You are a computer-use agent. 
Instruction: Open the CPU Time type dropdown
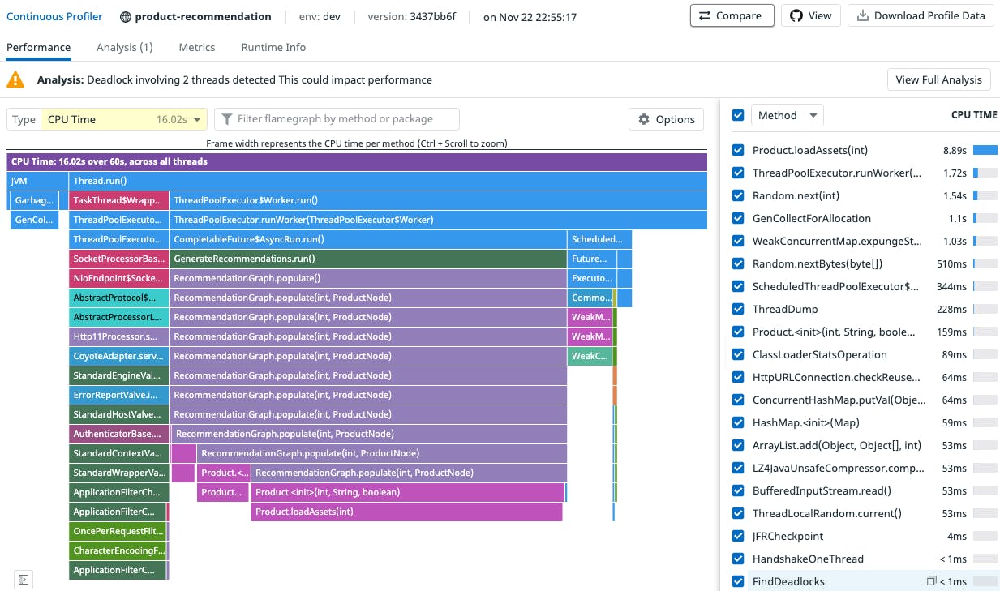tap(123, 119)
